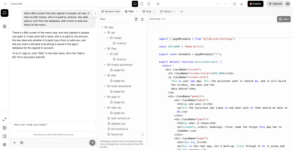The width and height of the screenshot is (293, 150).
Task: Collapse the forgot-password folder
Action: (105, 65)
